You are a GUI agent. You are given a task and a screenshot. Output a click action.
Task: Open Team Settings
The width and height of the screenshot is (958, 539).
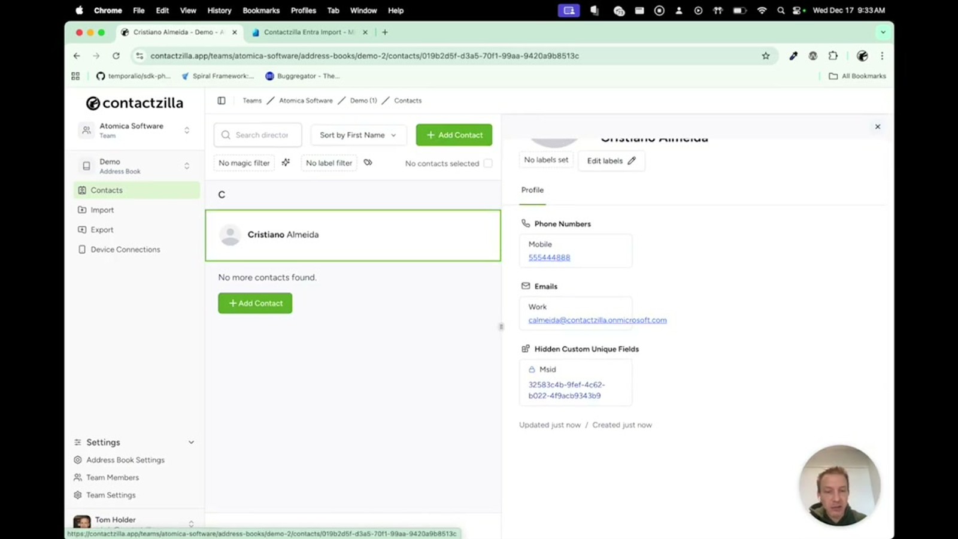pos(111,495)
